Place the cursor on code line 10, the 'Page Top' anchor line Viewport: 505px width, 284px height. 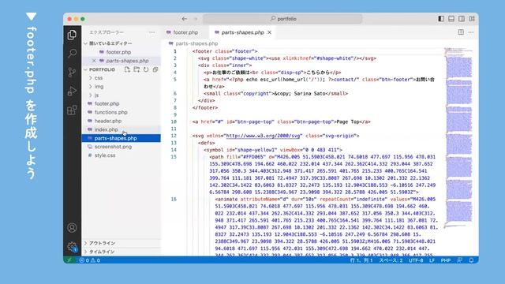point(281,121)
